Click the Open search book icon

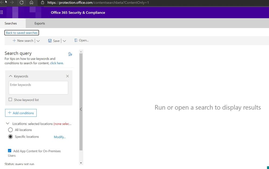tap(76, 40)
